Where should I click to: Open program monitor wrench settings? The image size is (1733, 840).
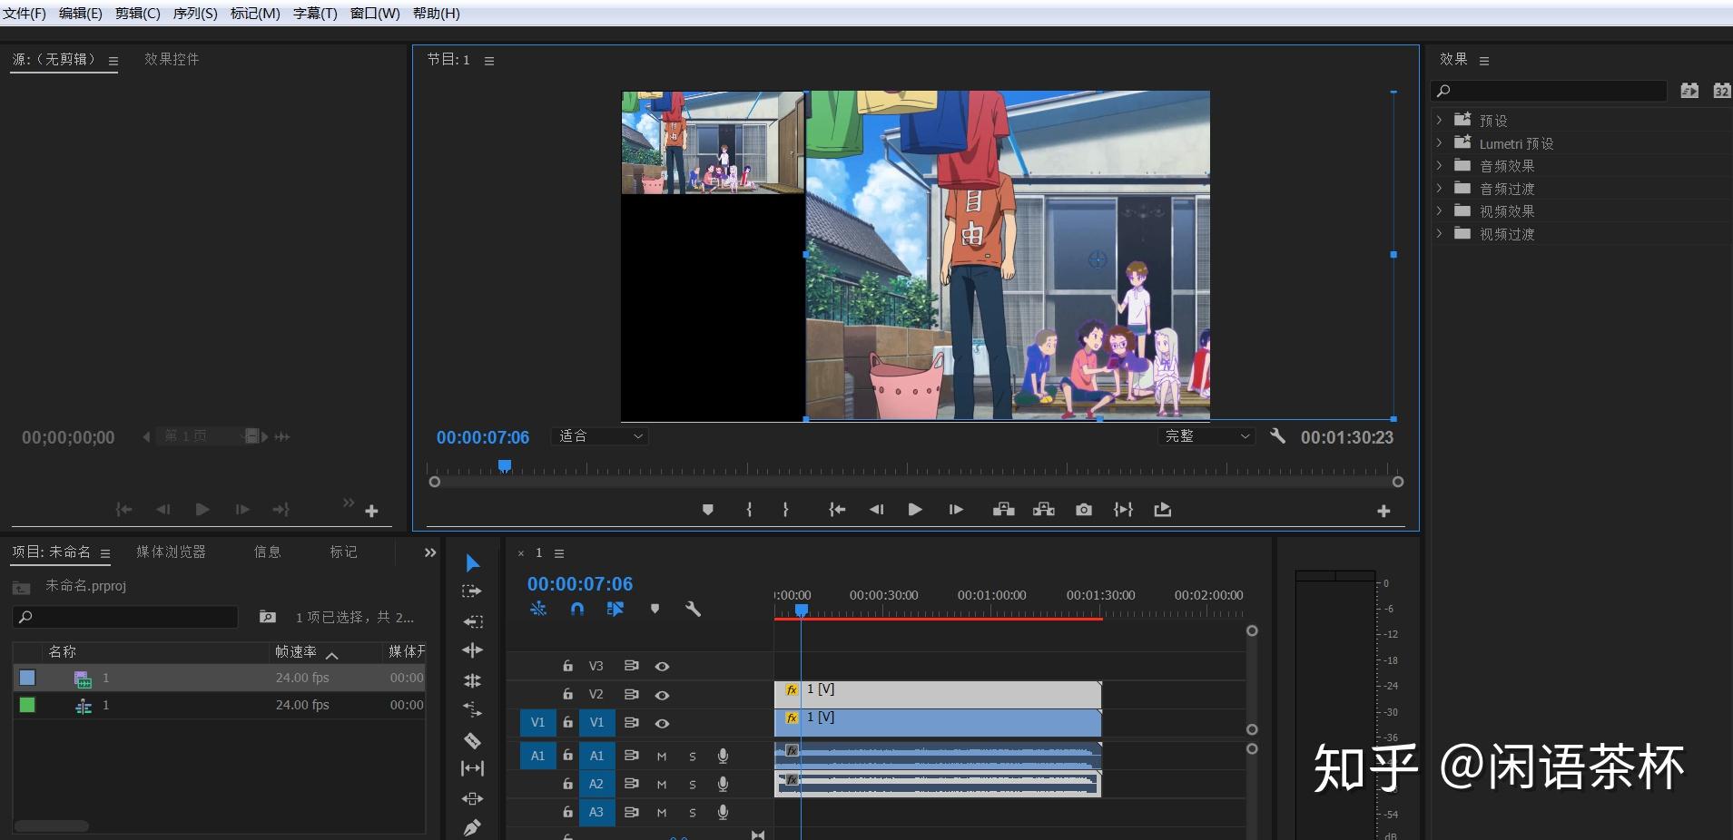(x=1277, y=436)
